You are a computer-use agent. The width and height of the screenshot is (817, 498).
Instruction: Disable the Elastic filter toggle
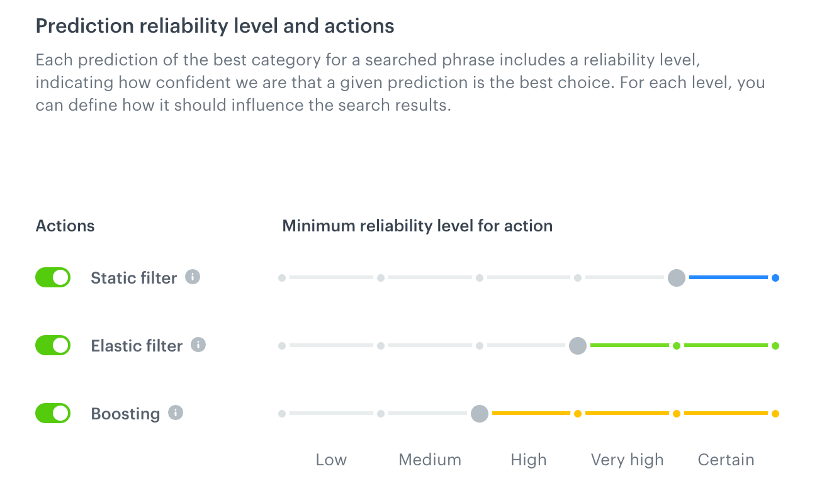[x=53, y=345]
